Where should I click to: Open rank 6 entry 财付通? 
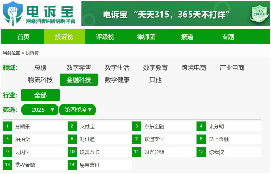tap(100, 139)
